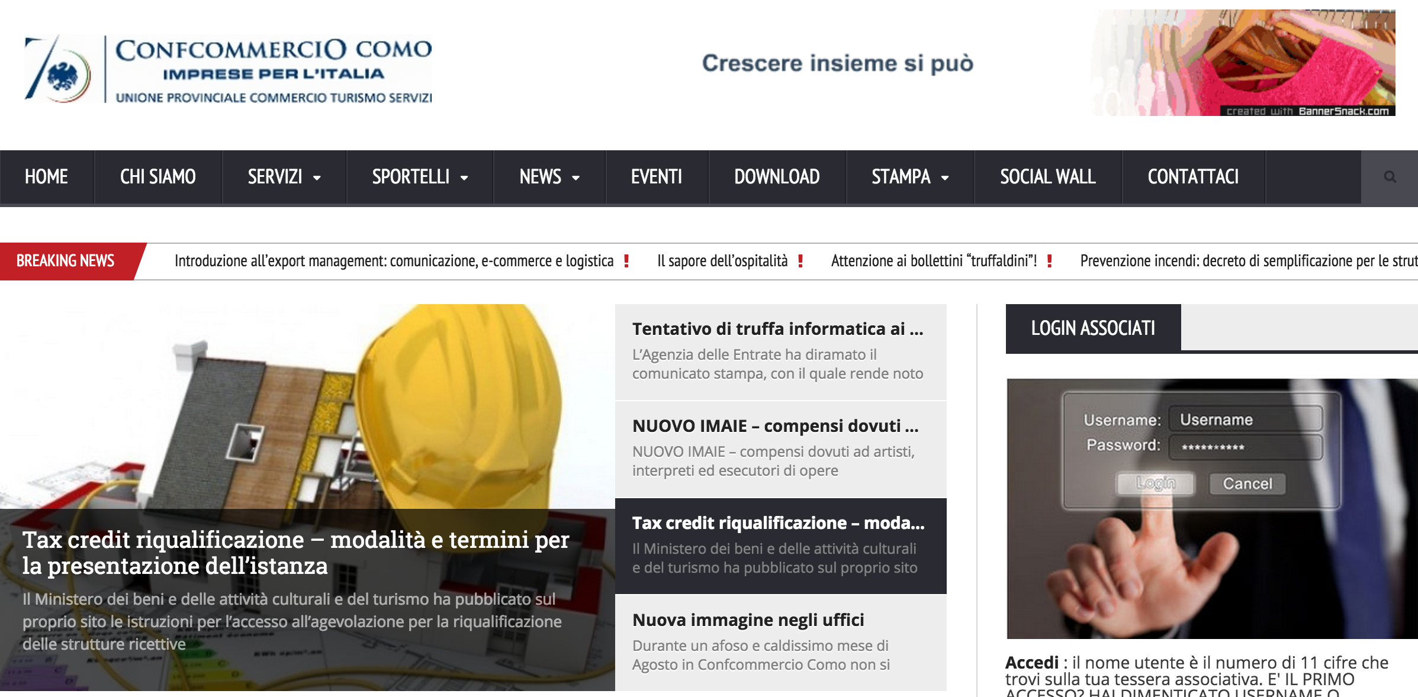Expand the SERVIZI dropdown menu

(282, 176)
